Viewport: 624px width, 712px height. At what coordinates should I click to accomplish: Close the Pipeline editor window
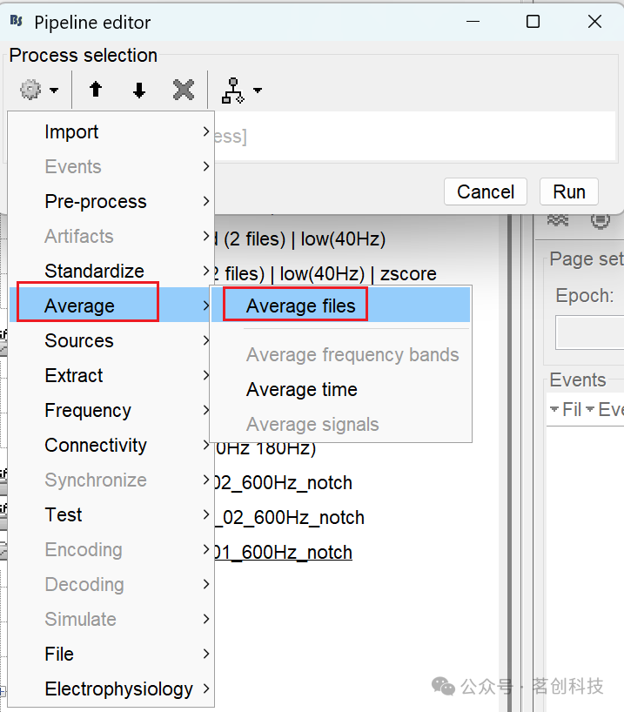(594, 22)
